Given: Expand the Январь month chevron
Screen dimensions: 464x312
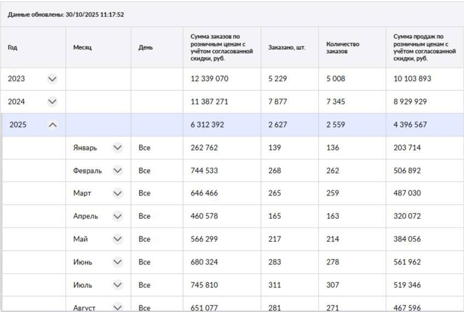Looking at the screenshot, I should coord(117,148).
